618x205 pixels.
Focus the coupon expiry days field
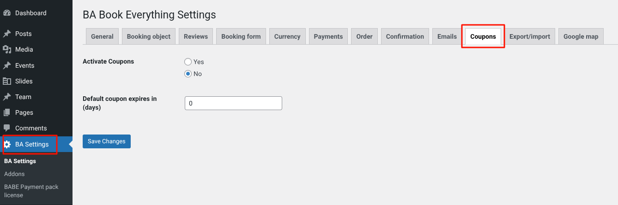tap(233, 104)
